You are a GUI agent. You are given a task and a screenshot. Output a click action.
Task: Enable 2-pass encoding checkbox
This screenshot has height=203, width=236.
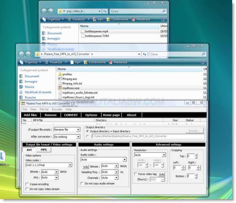click(x=27, y=184)
